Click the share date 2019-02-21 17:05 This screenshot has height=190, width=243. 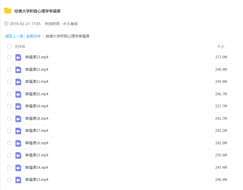click(x=25, y=24)
